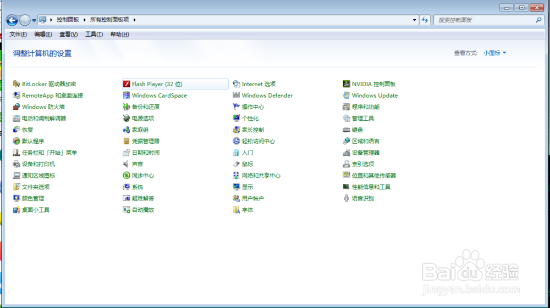Click the Back navigation button
550x308 pixels.
tap(12, 20)
